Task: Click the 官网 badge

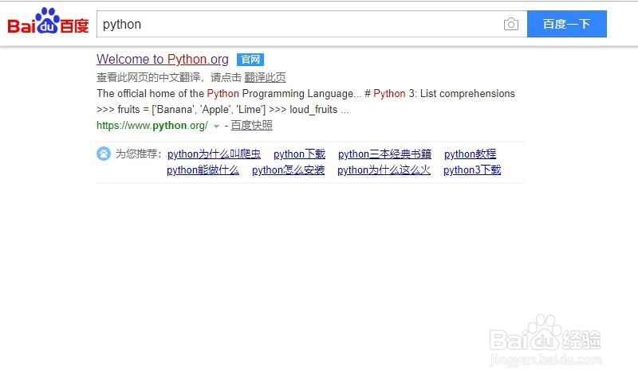Action: (x=250, y=60)
